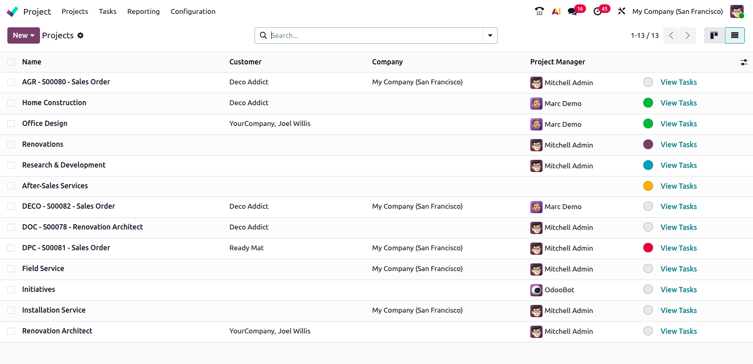The height and width of the screenshot is (364, 753).
Task: Switch to Kanban view
Action: (x=714, y=35)
